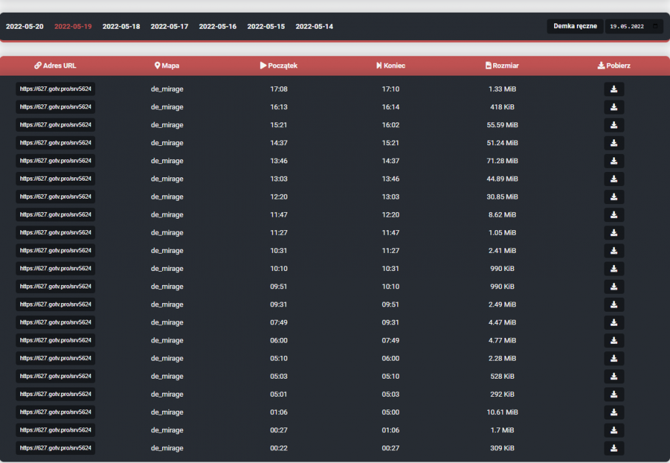
Task: Download the 1.7 MiB demo
Action: click(x=614, y=430)
